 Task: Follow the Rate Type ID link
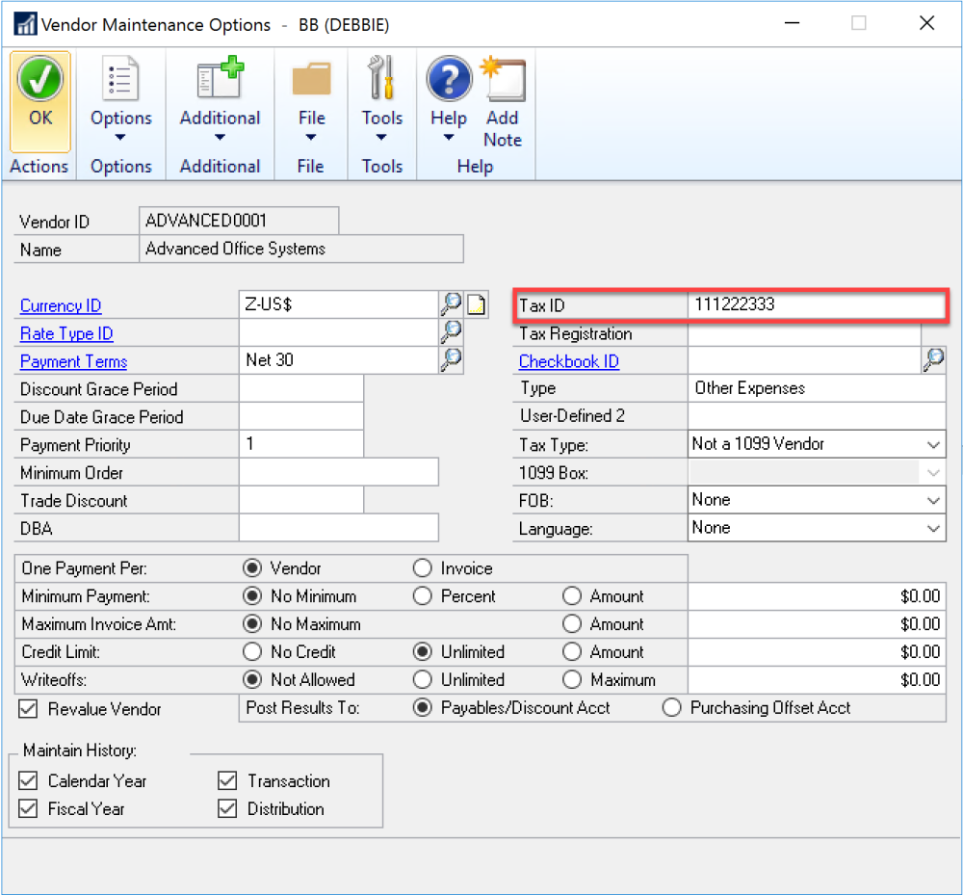(x=66, y=334)
